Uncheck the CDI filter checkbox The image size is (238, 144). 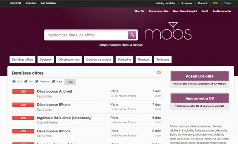point(26,81)
